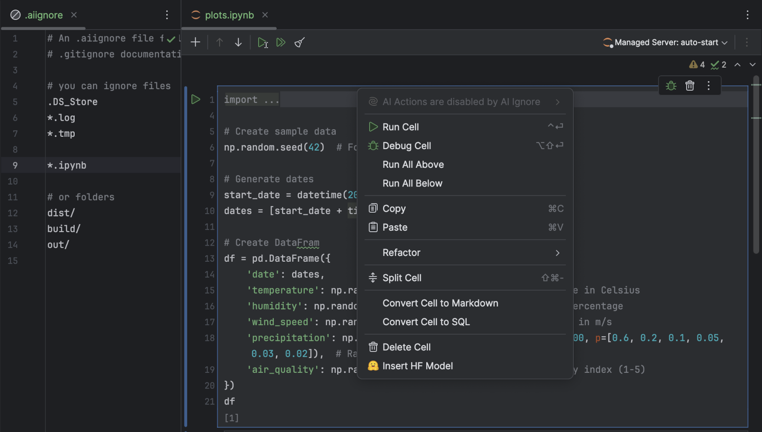The image size is (762, 432).
Task: Select Run All Above menu item
Action: click(x=413, y=165)
